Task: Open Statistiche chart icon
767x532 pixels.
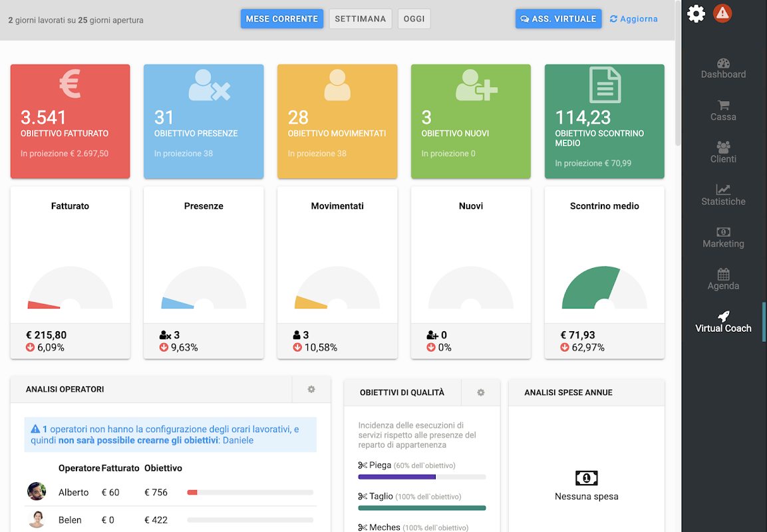Action: [x=723, y=190]
